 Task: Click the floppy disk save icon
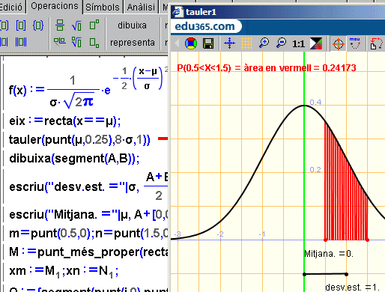pyautogui.click(x=208, y=43)
